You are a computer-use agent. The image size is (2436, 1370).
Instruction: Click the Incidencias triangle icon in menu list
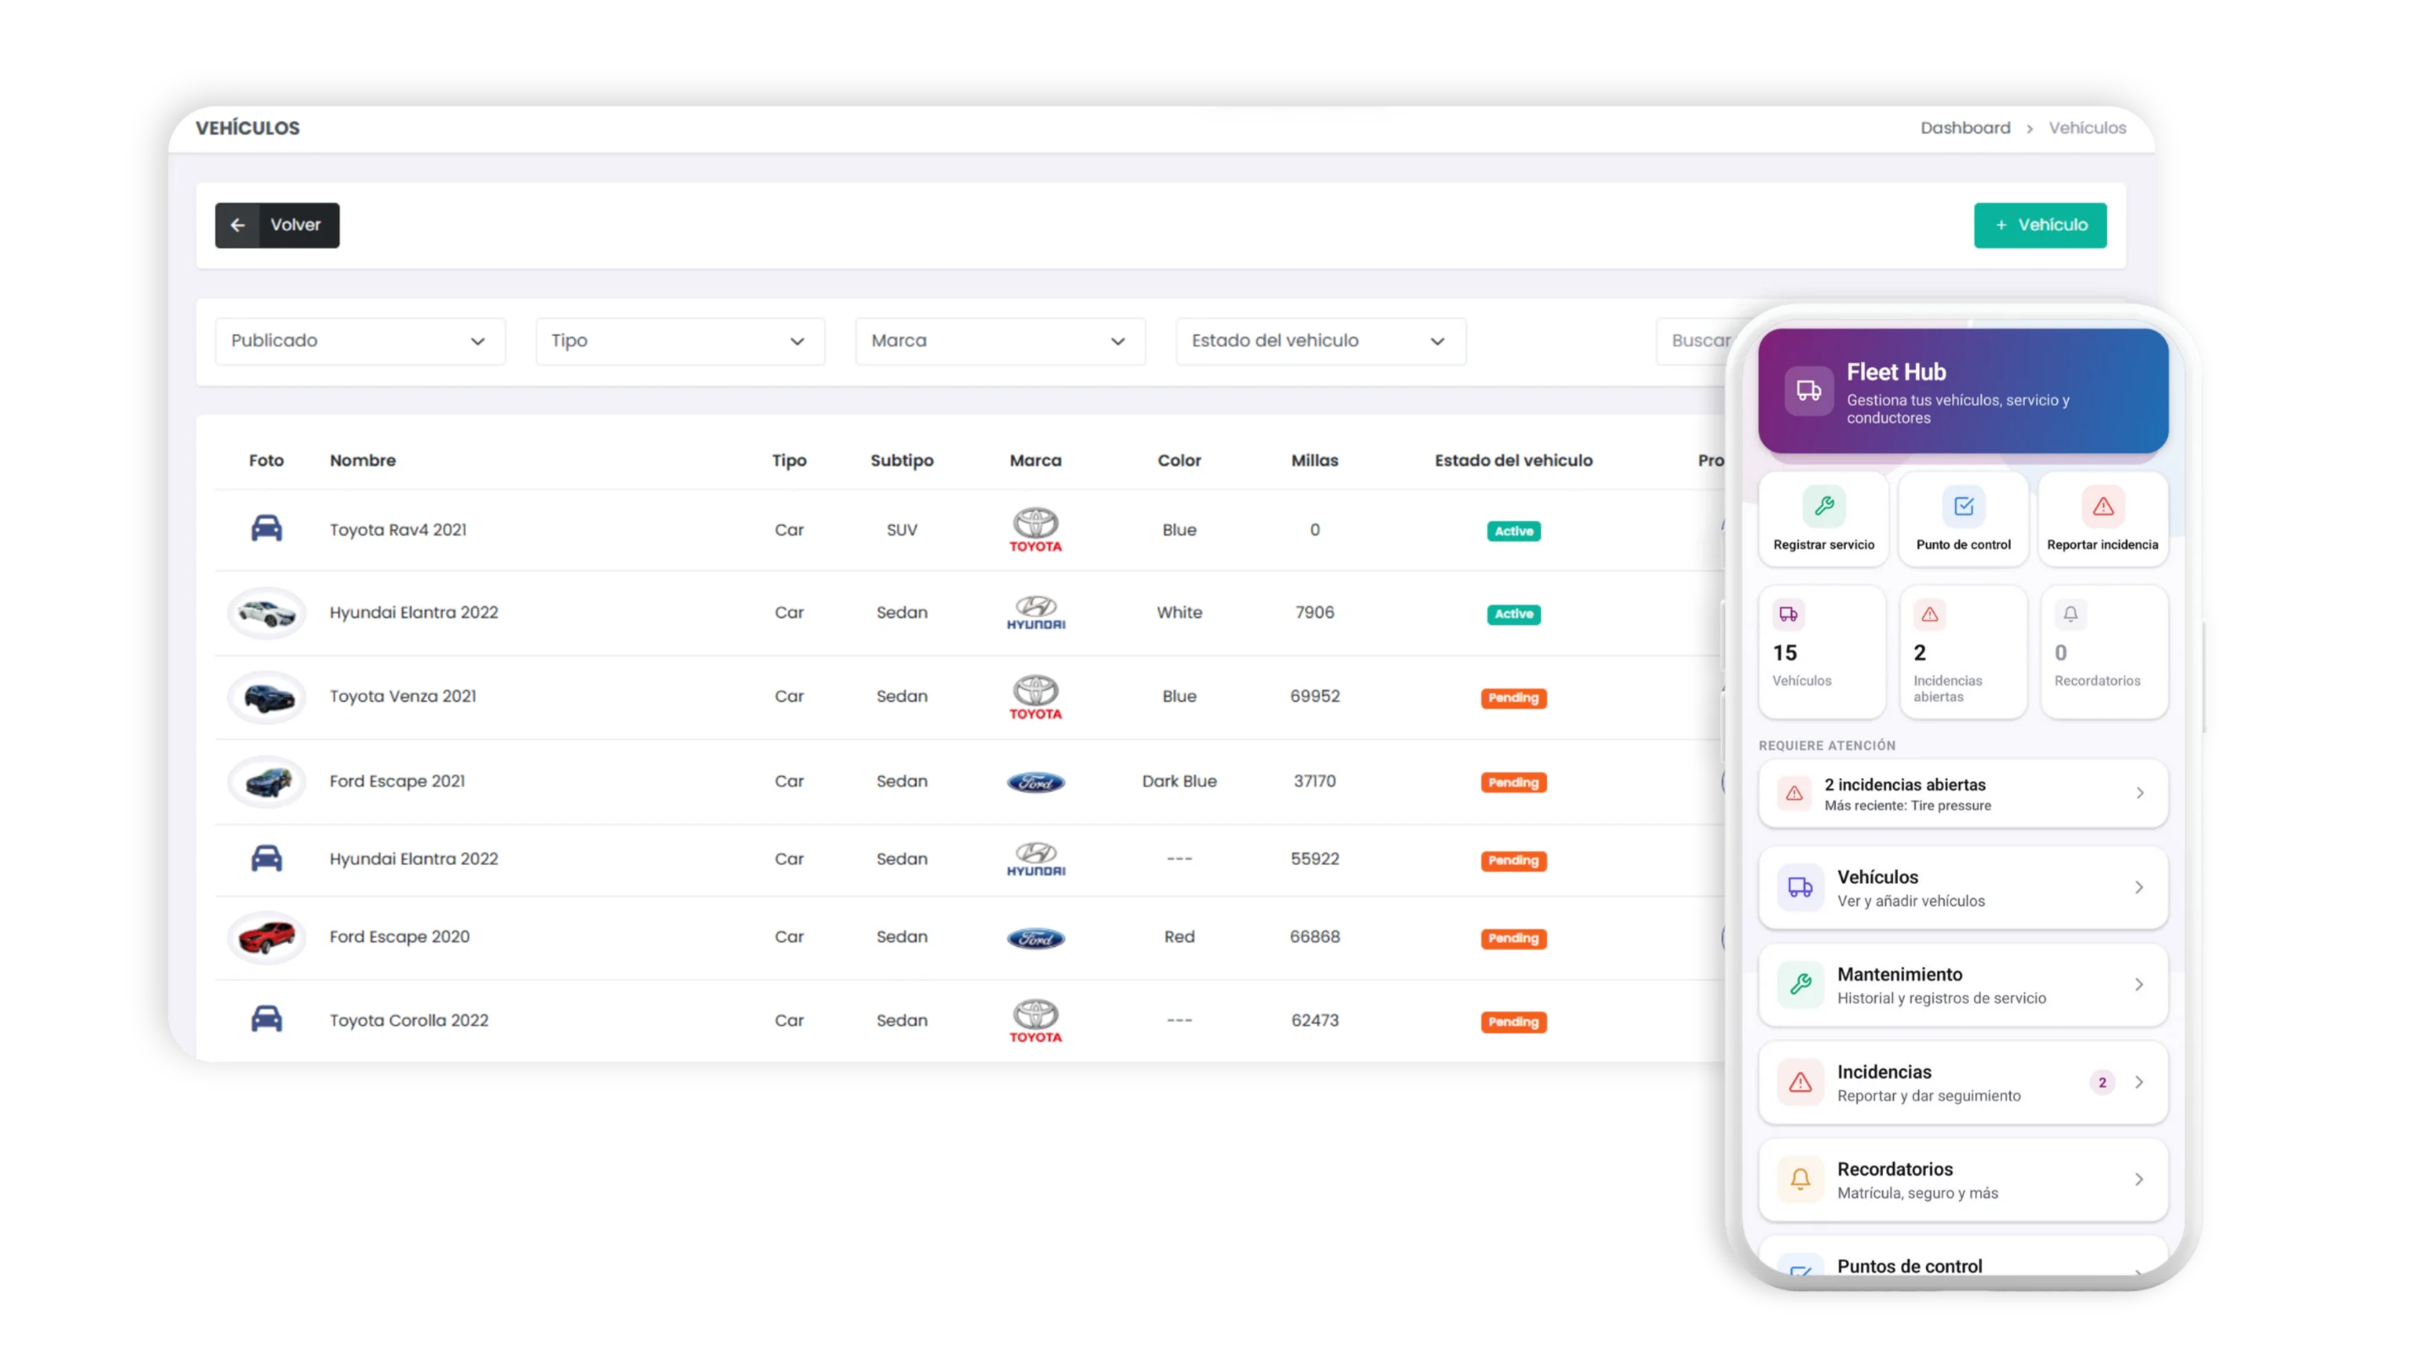(x=1800, y=1082)
